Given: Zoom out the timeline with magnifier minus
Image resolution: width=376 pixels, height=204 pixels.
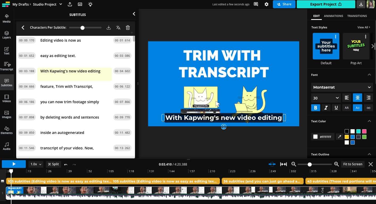Looking at the screenshot, I should [294, 164].
